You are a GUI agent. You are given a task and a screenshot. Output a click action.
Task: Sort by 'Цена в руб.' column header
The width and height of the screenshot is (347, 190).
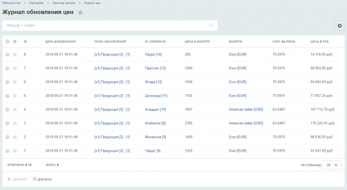(320, 41)
